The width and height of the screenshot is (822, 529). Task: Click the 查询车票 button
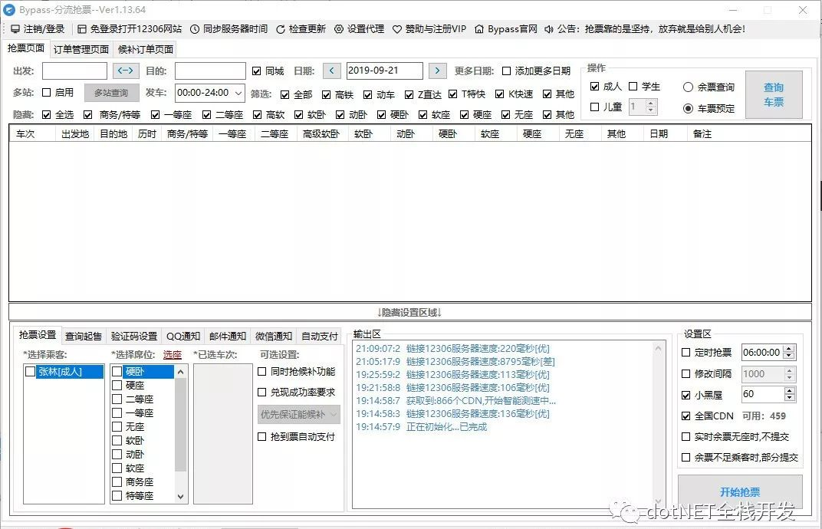point(774,95)
